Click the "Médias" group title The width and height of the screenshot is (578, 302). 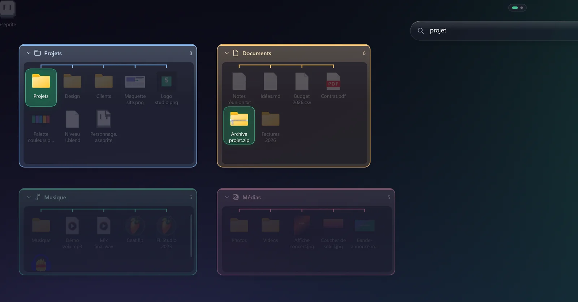[x=251, y=197]
